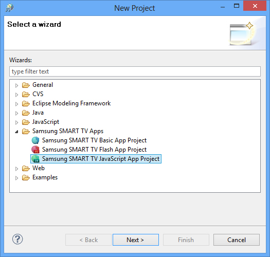
Task: Minimize the New Project window
Action: 223,7
